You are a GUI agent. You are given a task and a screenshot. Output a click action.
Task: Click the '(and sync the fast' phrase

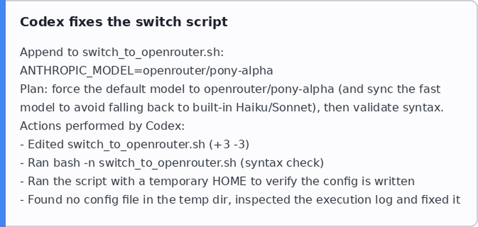point(389,89)
